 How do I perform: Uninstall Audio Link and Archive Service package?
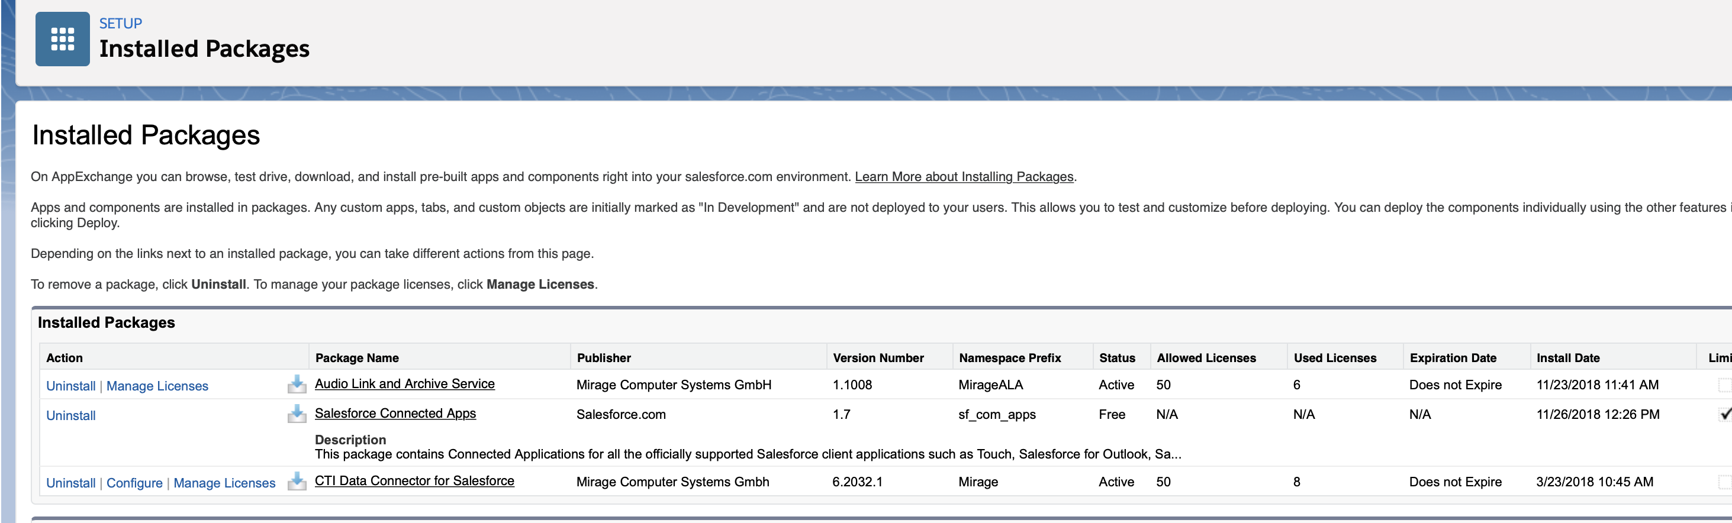70,386
